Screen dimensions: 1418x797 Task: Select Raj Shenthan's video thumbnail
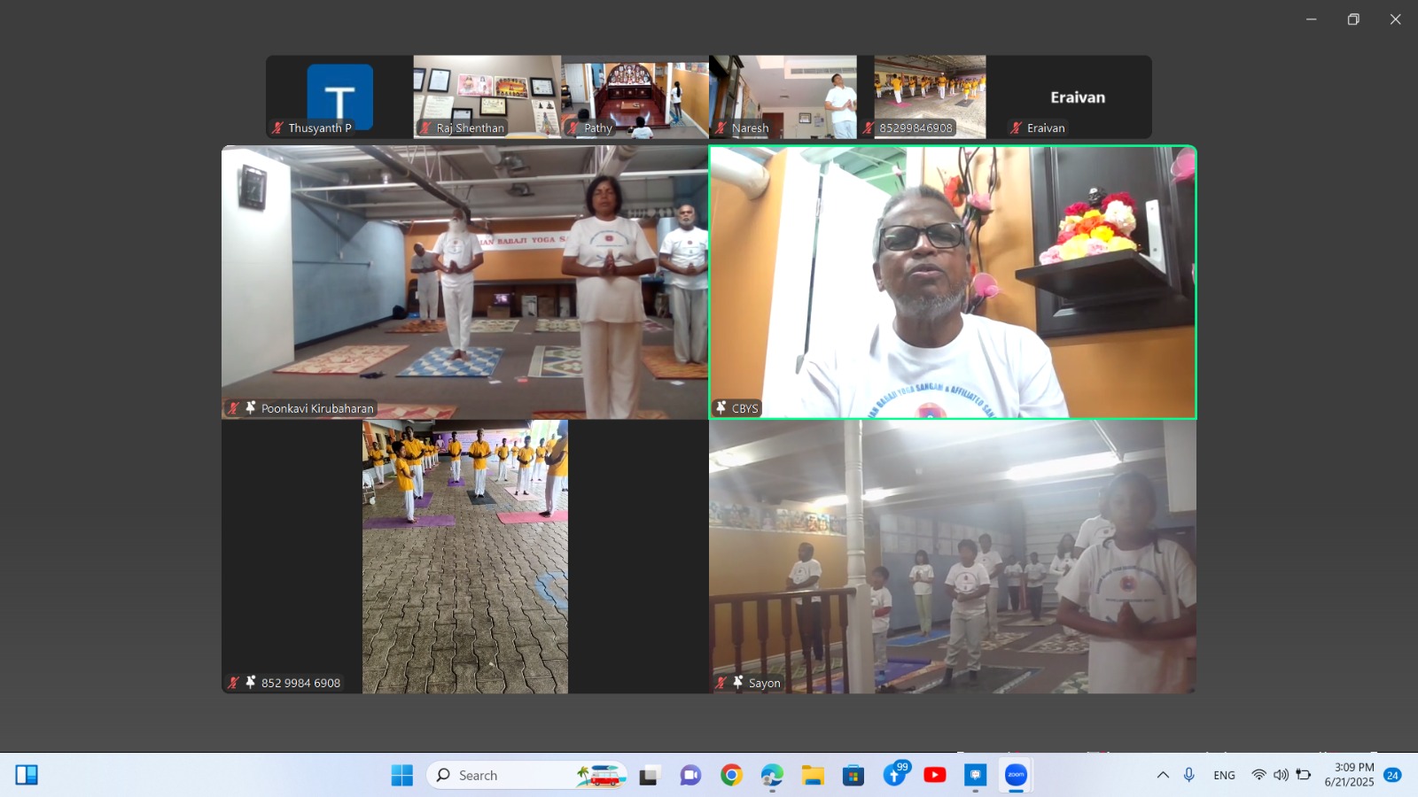click(x=487, y=97)
